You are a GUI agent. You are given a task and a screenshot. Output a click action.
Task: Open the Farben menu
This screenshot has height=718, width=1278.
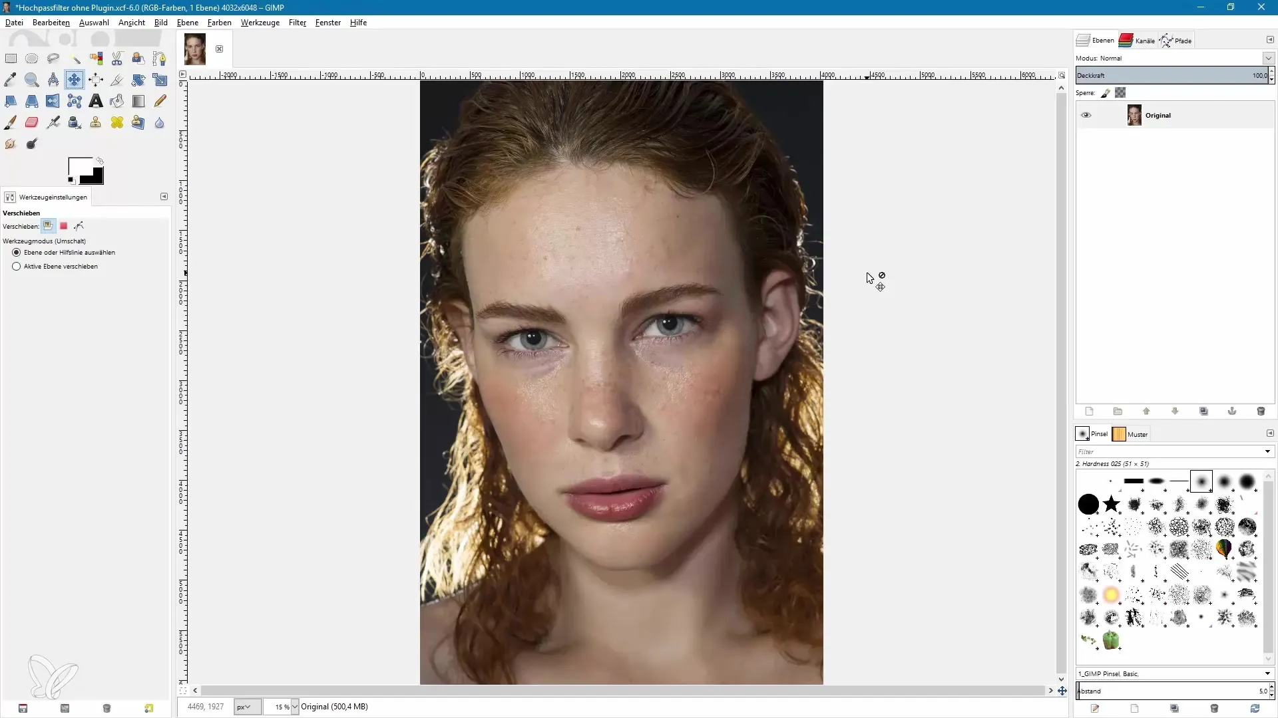coord(220,22)
